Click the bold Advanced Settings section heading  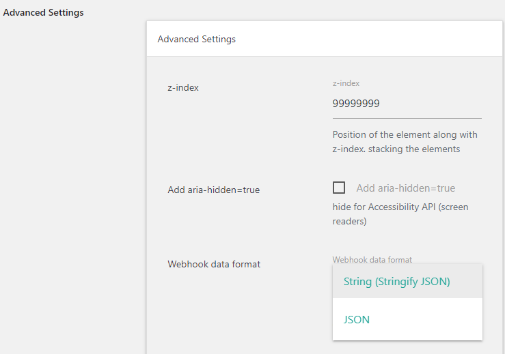[x=44, y=12]
